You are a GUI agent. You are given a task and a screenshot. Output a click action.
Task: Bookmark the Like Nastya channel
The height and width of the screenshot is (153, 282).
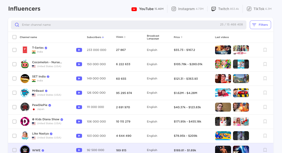pos(265,136)
